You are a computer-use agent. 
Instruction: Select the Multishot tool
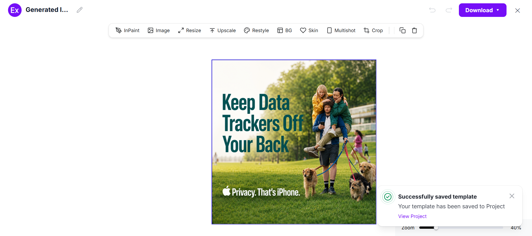pyautogui.click(x=341, y=30)
